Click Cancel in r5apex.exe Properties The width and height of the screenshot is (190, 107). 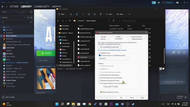pyautogui.click(x=132, y=98)
